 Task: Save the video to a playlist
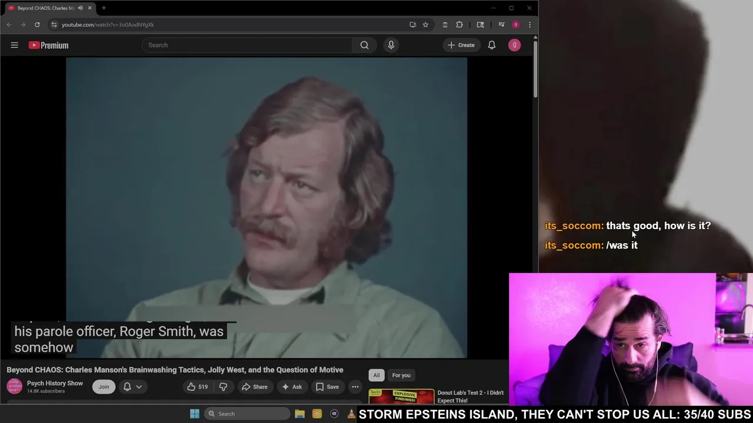point(327,387)
